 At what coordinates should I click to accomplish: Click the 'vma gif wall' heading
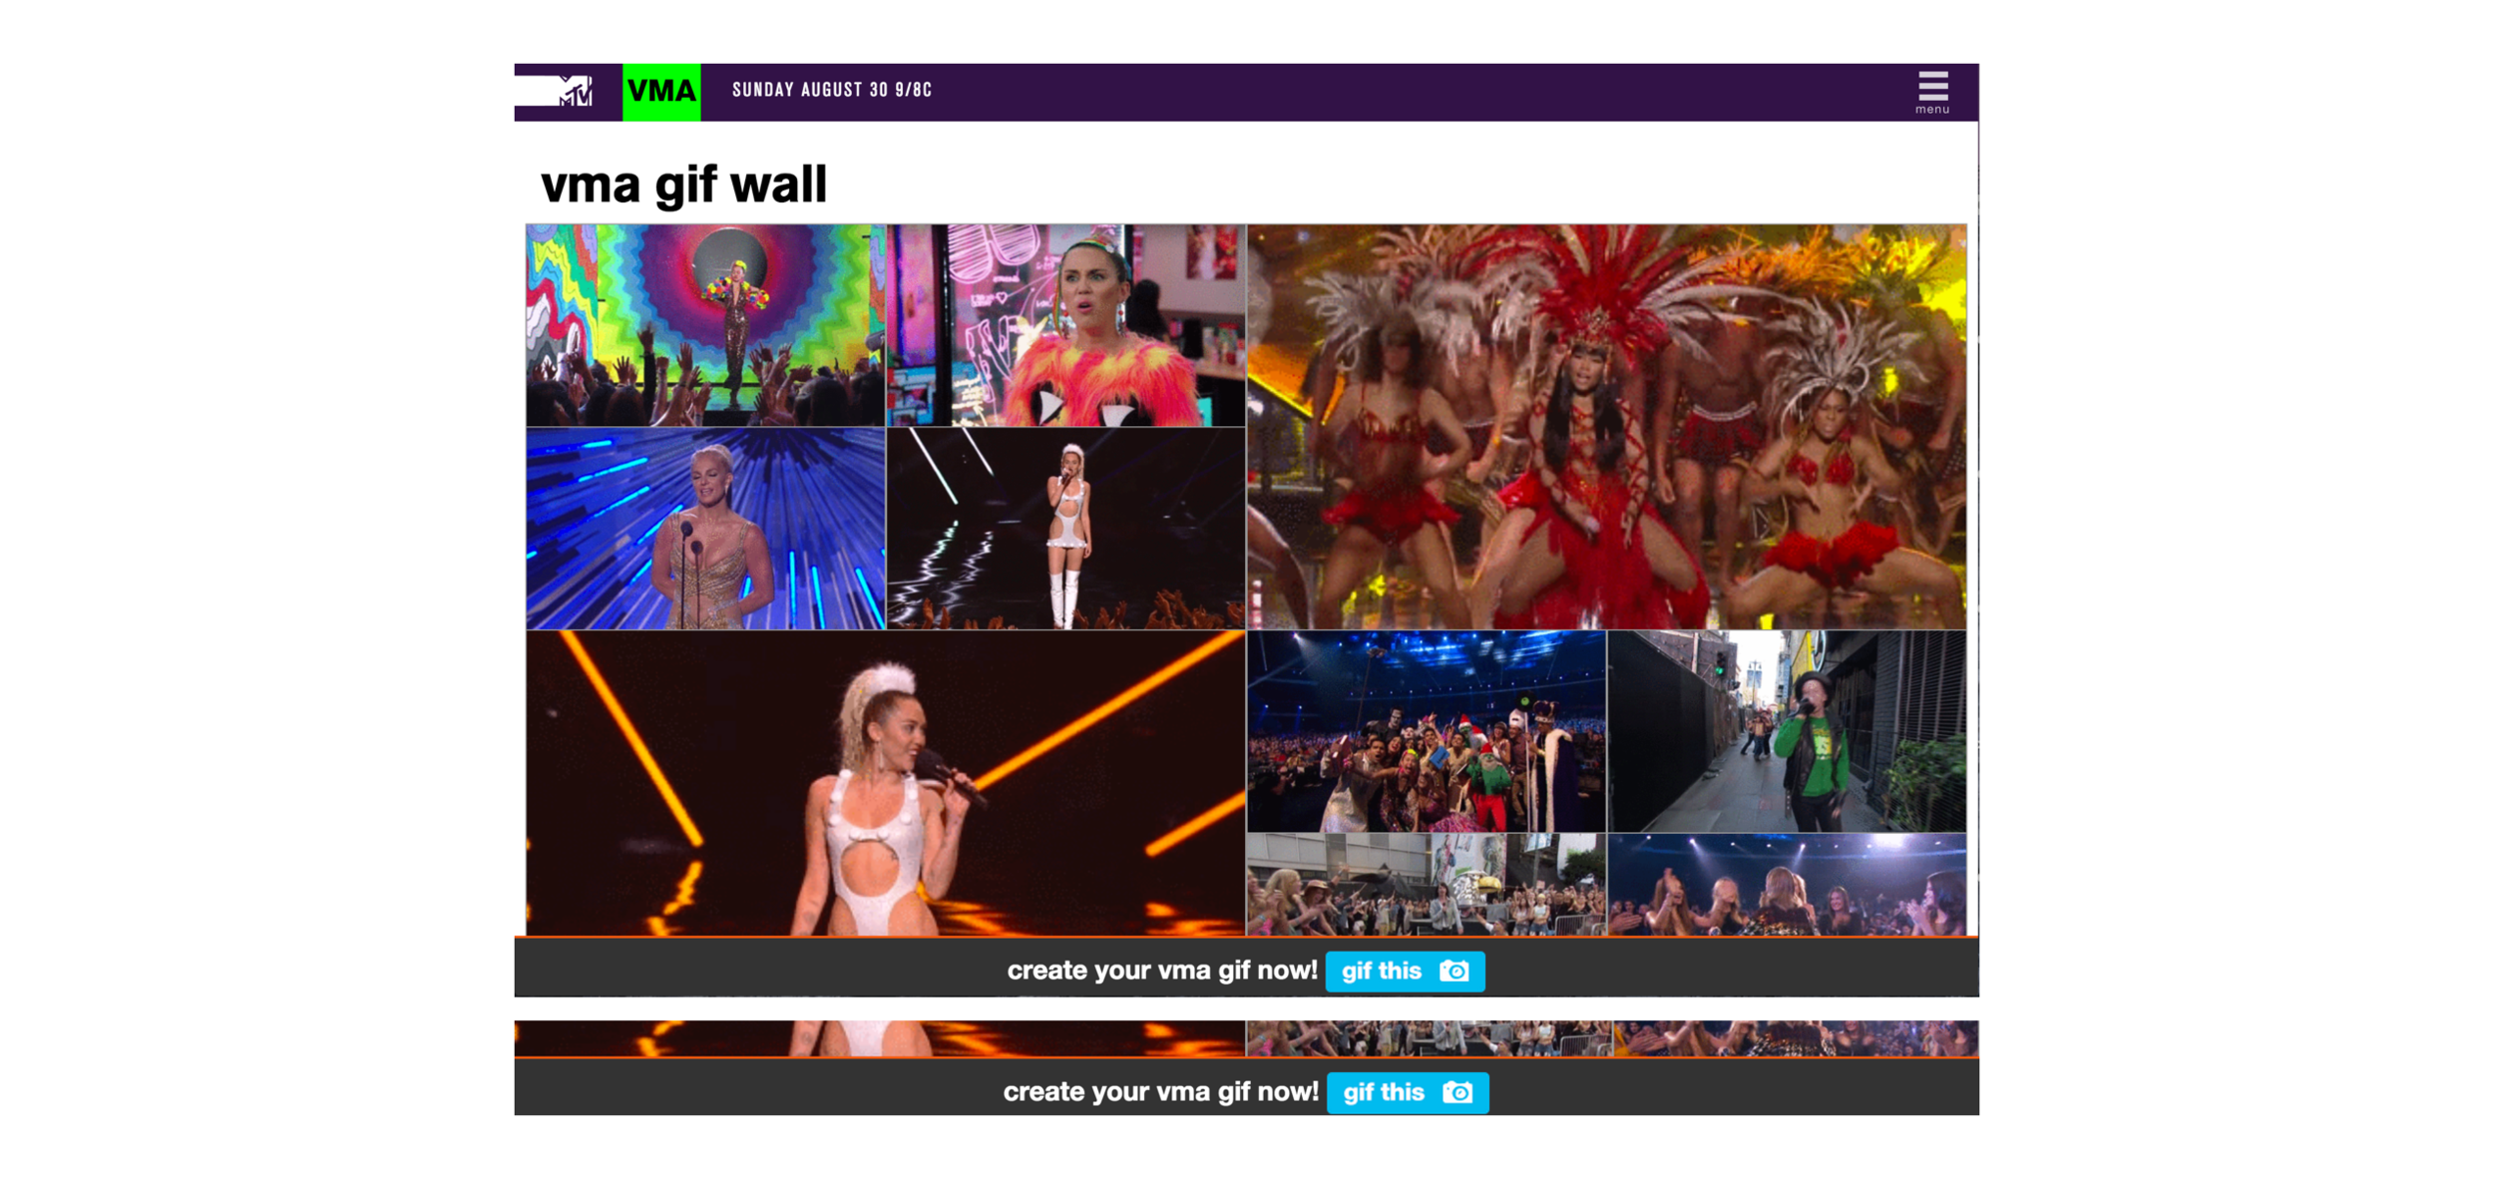[684, 185]
